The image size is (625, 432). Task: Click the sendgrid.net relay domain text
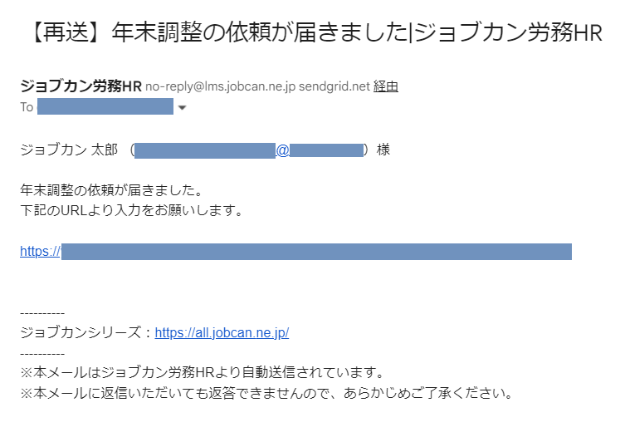click(334, 86)
